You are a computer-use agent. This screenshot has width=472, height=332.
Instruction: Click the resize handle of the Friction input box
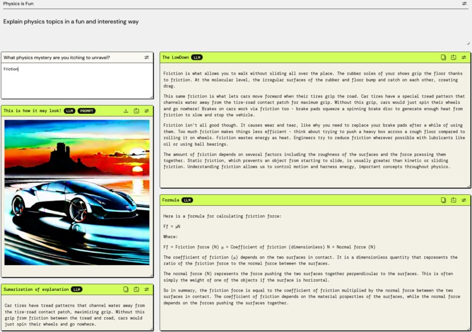[x=151, y=97]
